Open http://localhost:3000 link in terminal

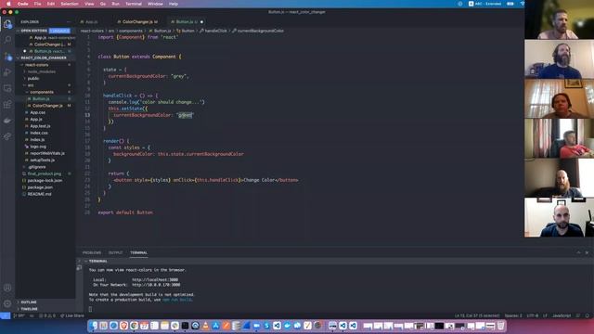point(155,280)
